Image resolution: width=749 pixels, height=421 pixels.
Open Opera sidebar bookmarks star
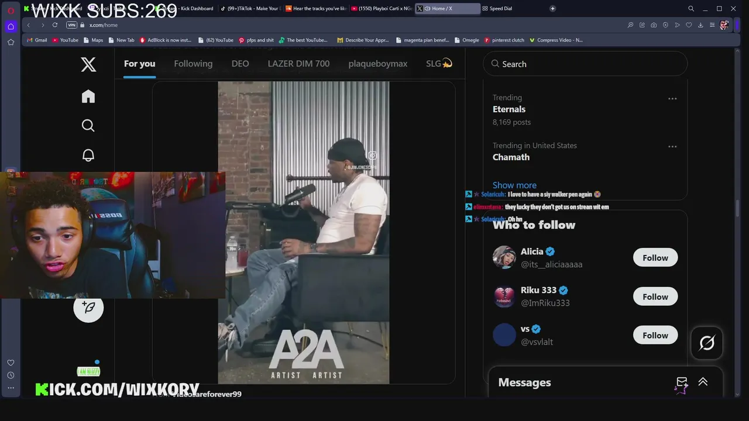(11, 42)
